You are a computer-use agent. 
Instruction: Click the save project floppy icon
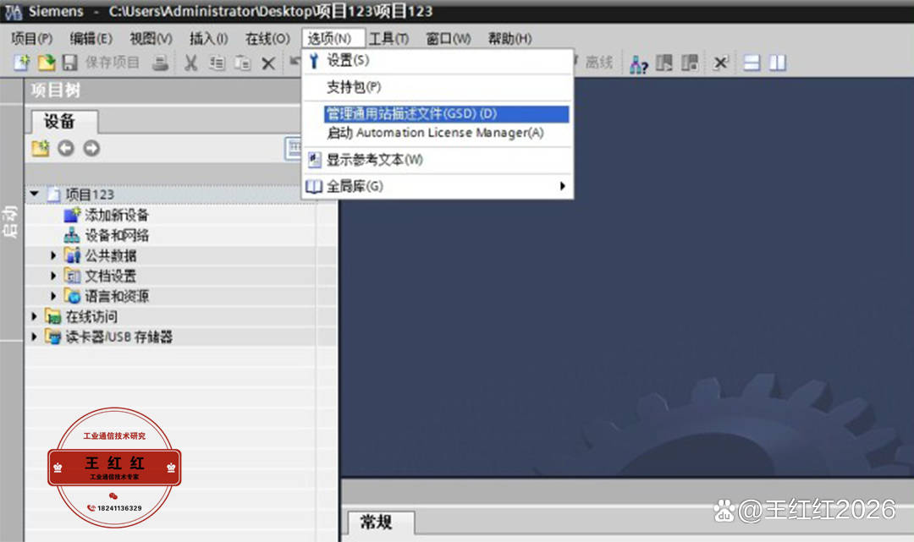click(70, 63)
